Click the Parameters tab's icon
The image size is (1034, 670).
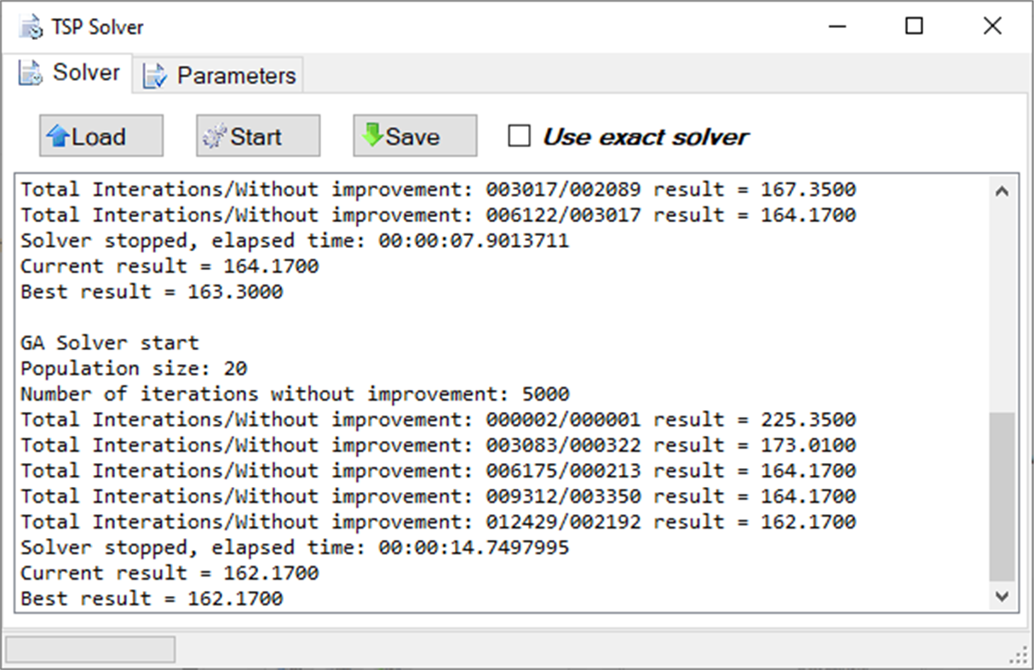155,76
